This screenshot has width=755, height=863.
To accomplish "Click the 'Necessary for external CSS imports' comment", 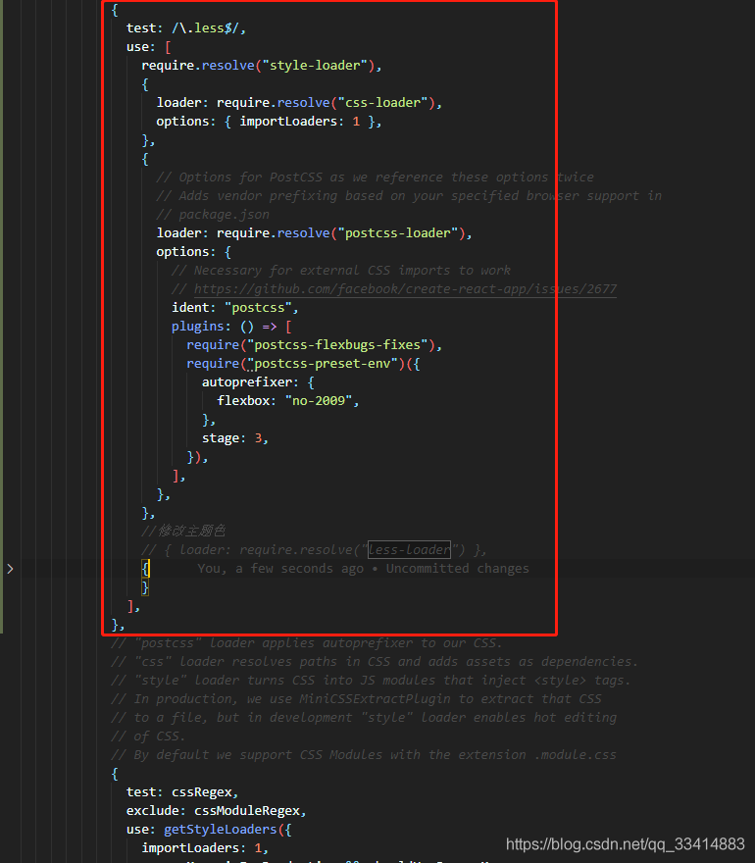I will pos(340,271).
